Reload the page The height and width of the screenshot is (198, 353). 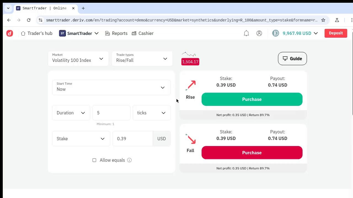pyautogui.click(x=29, y=20)
